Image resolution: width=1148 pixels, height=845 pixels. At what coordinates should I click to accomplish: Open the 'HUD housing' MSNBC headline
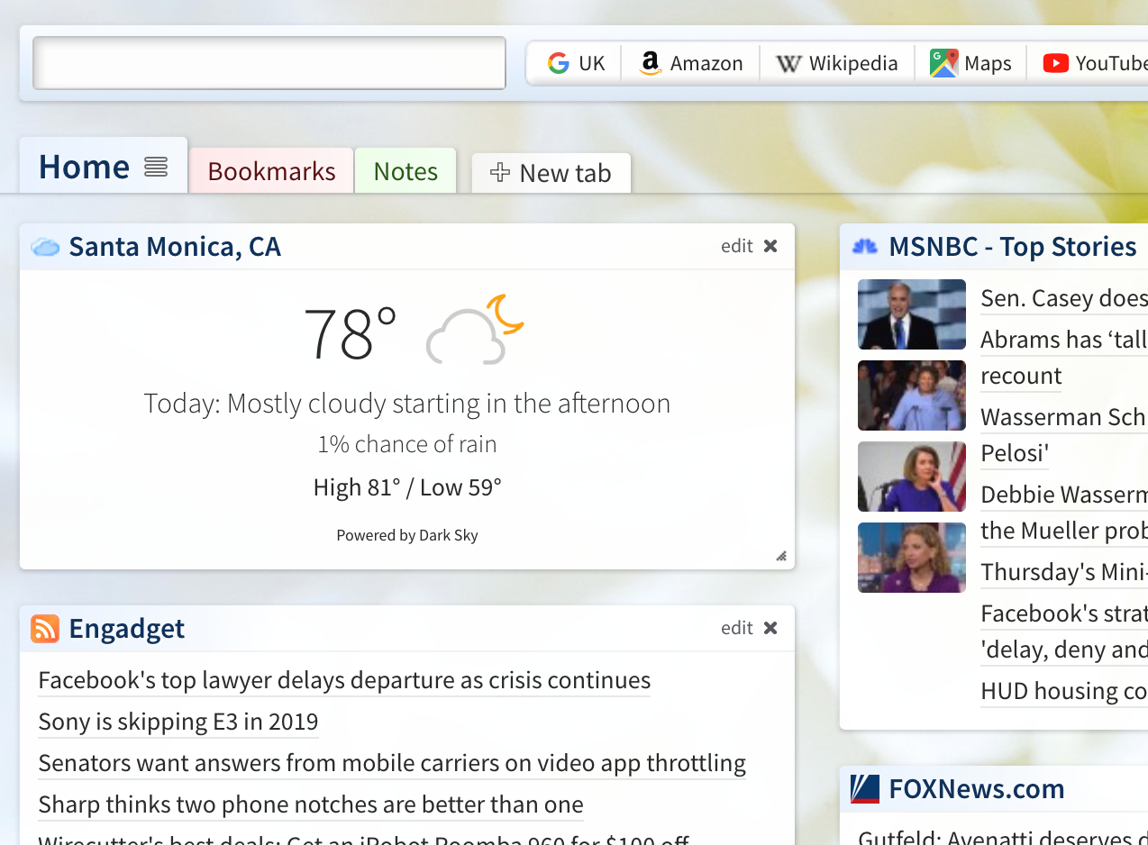tap(1064, 691)
